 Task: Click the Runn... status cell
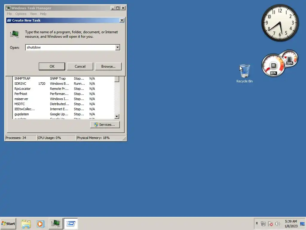pos(79,84)
